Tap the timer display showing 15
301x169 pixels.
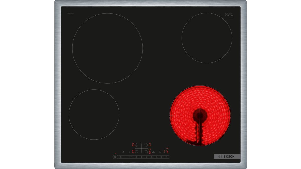[166, 151]
